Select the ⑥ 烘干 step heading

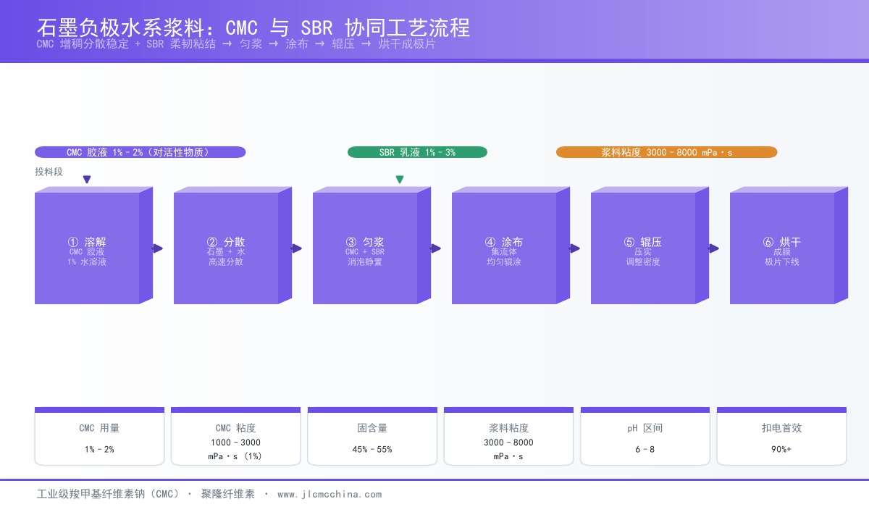point(782,242)
